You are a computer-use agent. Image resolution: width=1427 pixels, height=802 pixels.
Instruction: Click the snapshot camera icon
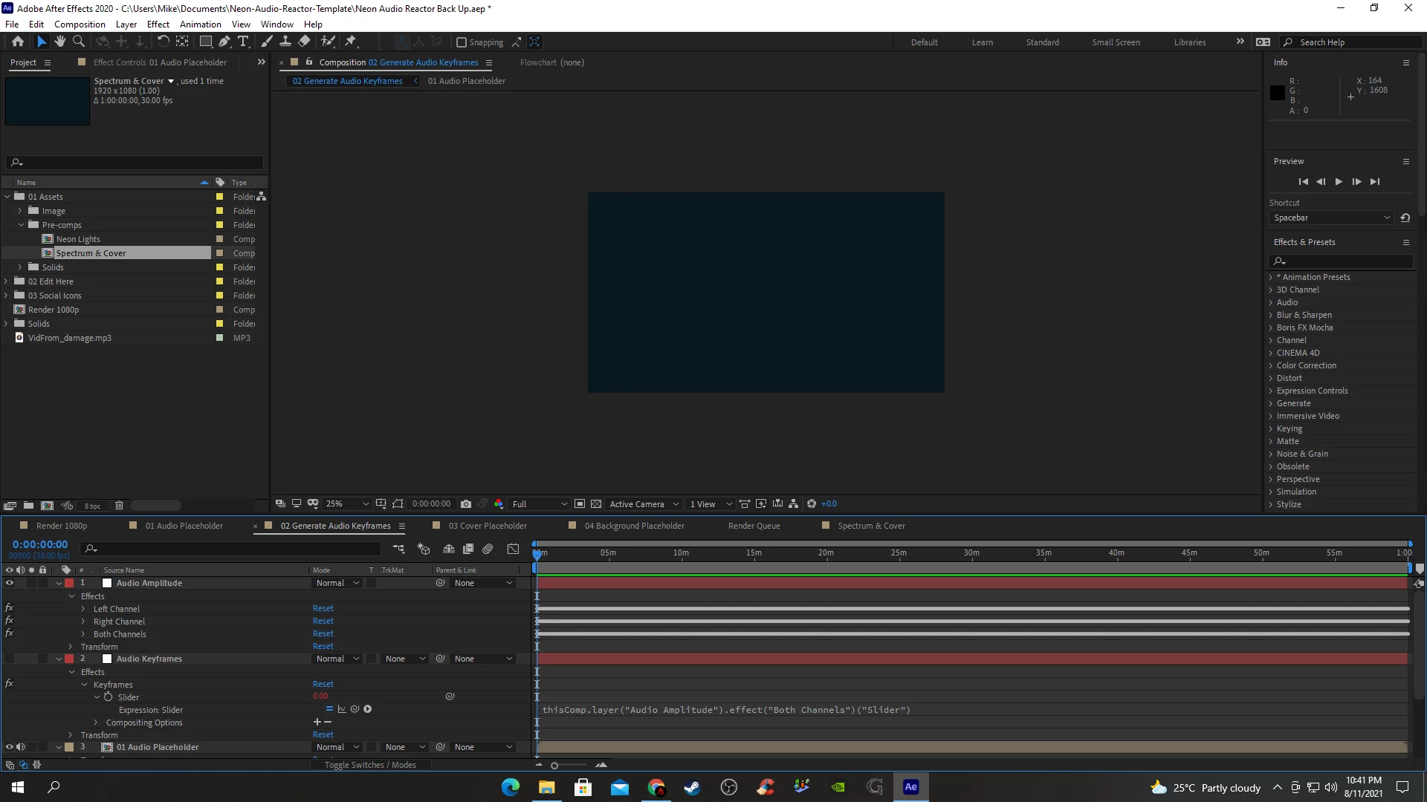tap(466, 503)
